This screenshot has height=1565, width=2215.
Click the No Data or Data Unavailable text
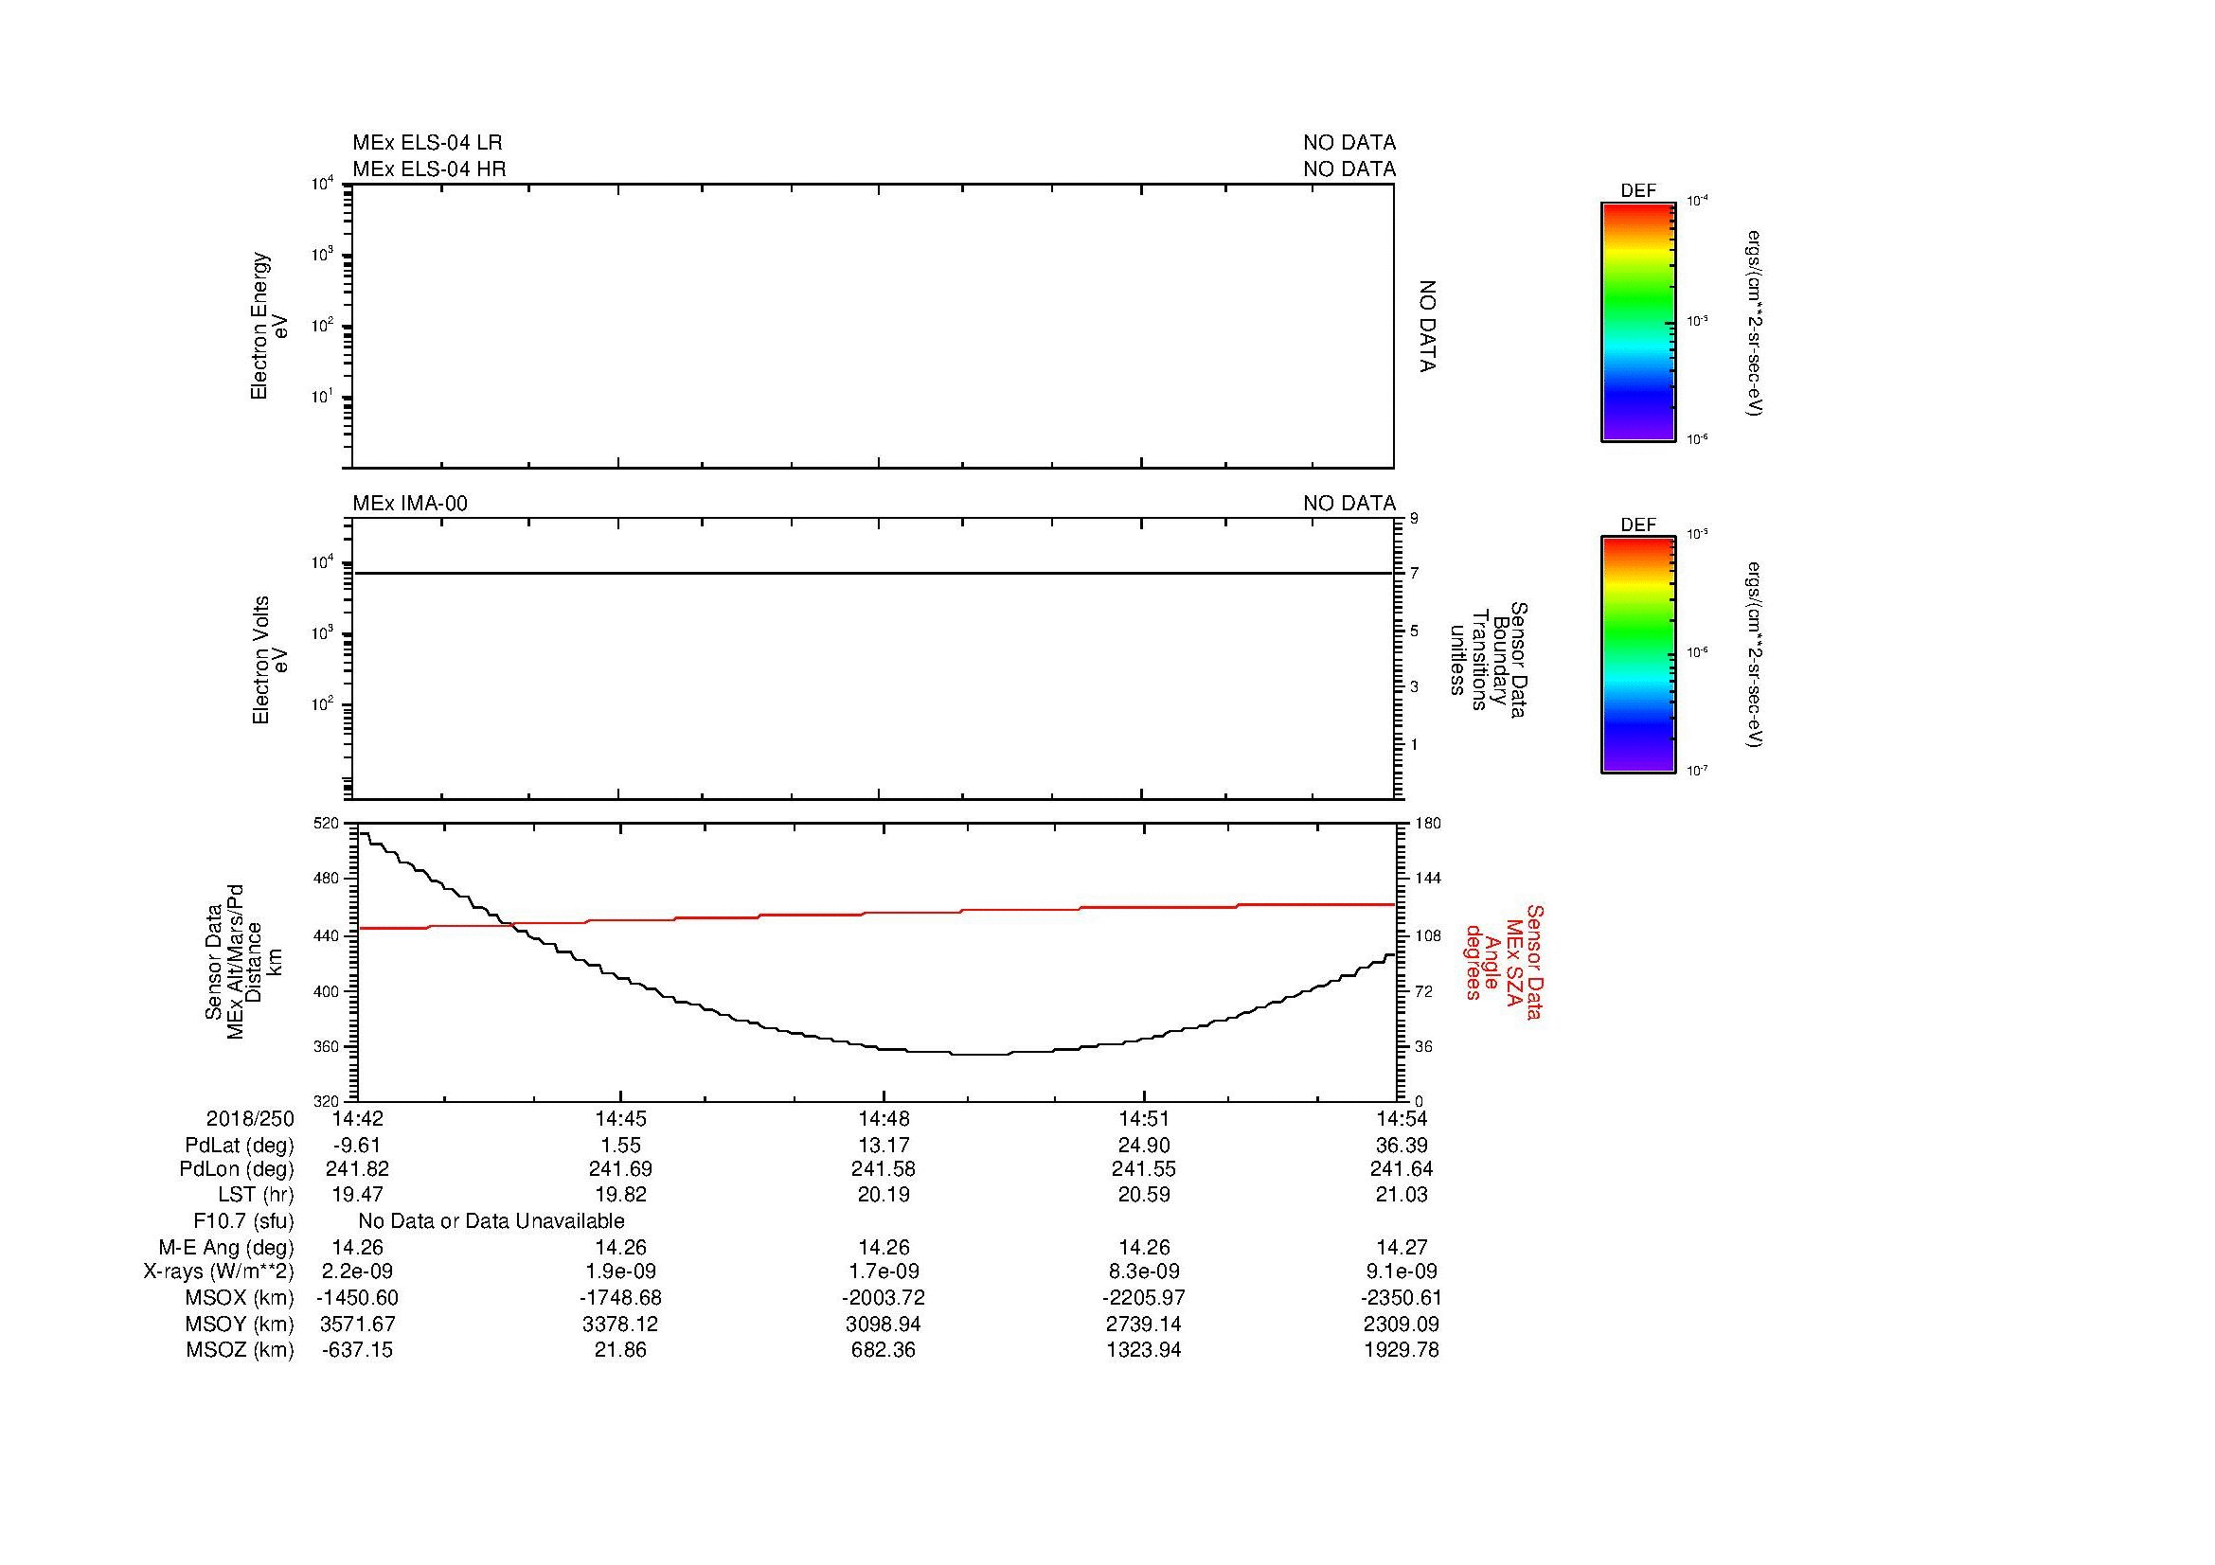pyautogui.click(x=491, y=1221)
